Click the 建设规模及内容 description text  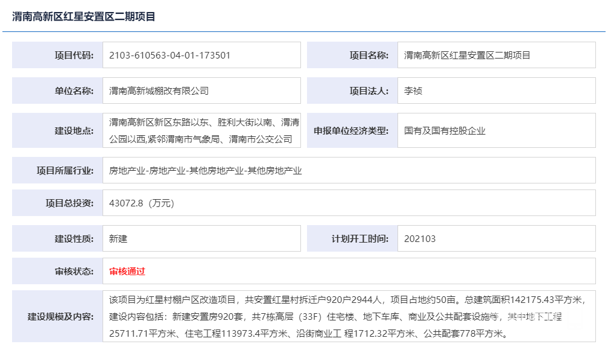point(347,316)
